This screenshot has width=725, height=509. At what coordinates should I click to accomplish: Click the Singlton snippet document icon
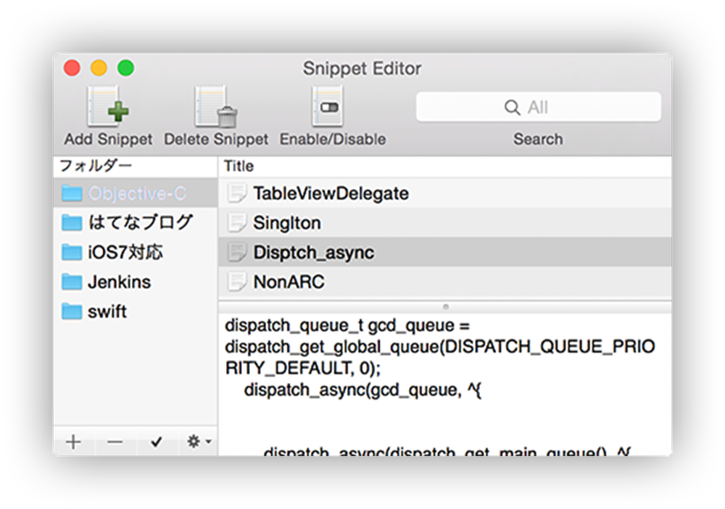[236, 223]
